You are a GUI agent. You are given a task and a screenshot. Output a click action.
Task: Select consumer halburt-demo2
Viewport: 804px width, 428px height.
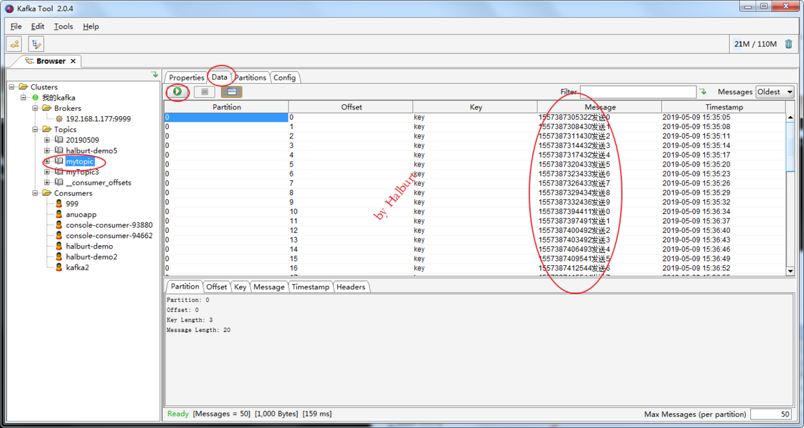[x=91, y=257]
